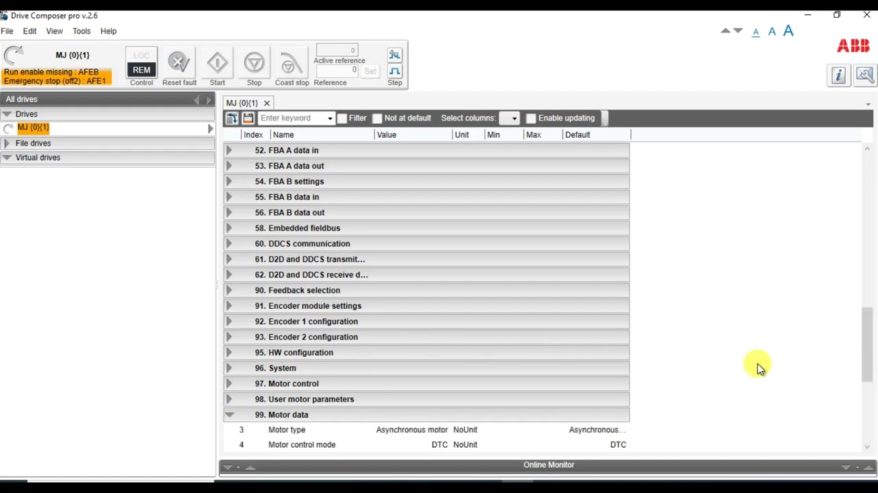Viewport: 878px width, 493px height.
Task: Click the Stop drive icon
Action: 254,63
